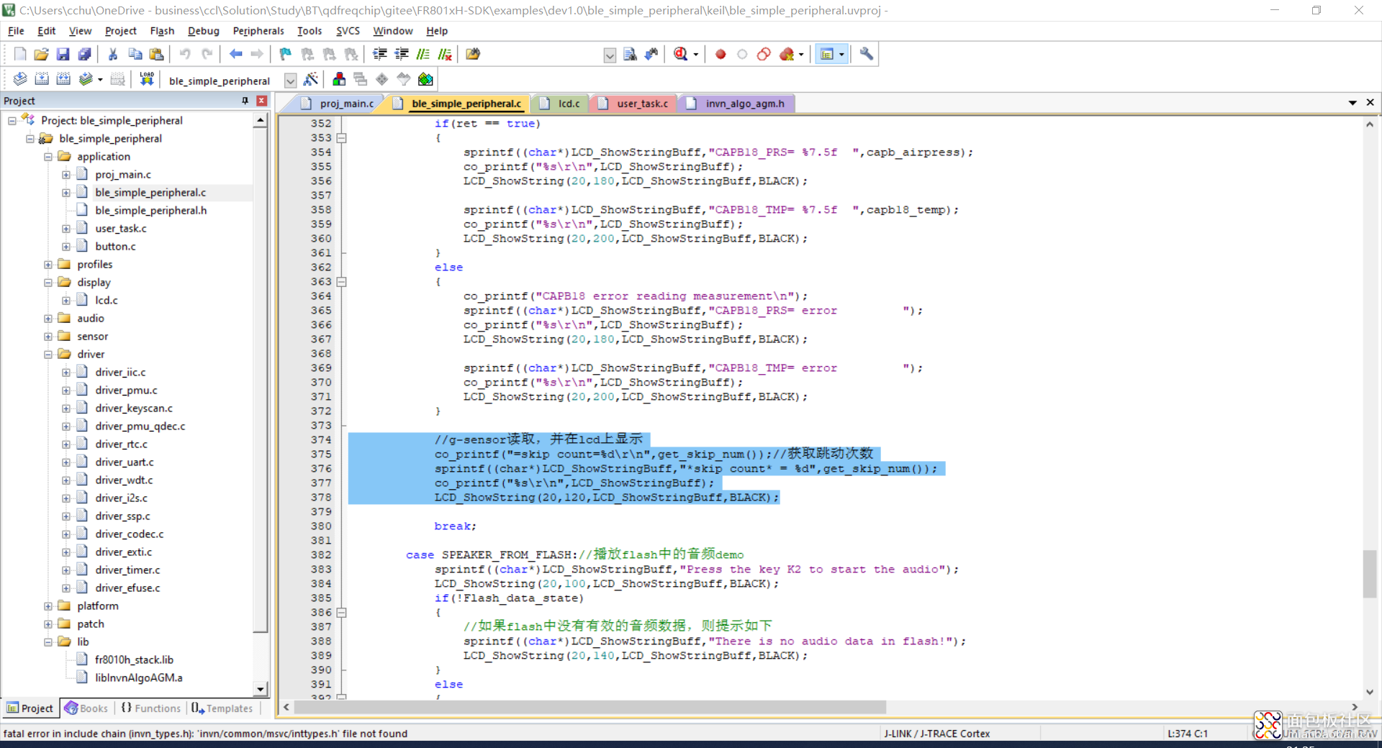Open Options for Target magic wand icon
The height and width of the screenshot is (748, 1382).
pos(311,79)
